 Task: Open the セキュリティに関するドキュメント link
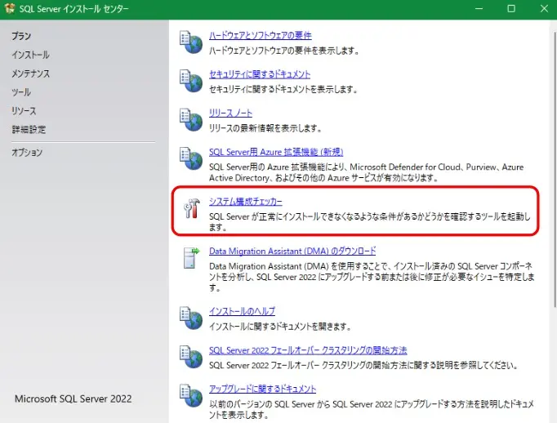pos(260,73)
